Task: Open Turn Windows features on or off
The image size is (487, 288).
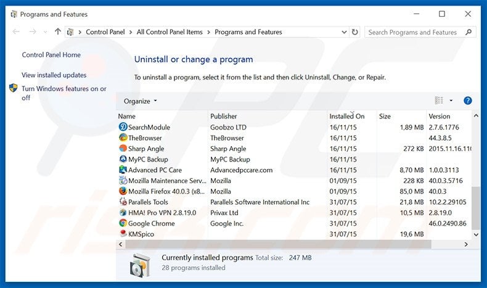Action: tap(63, 93)
